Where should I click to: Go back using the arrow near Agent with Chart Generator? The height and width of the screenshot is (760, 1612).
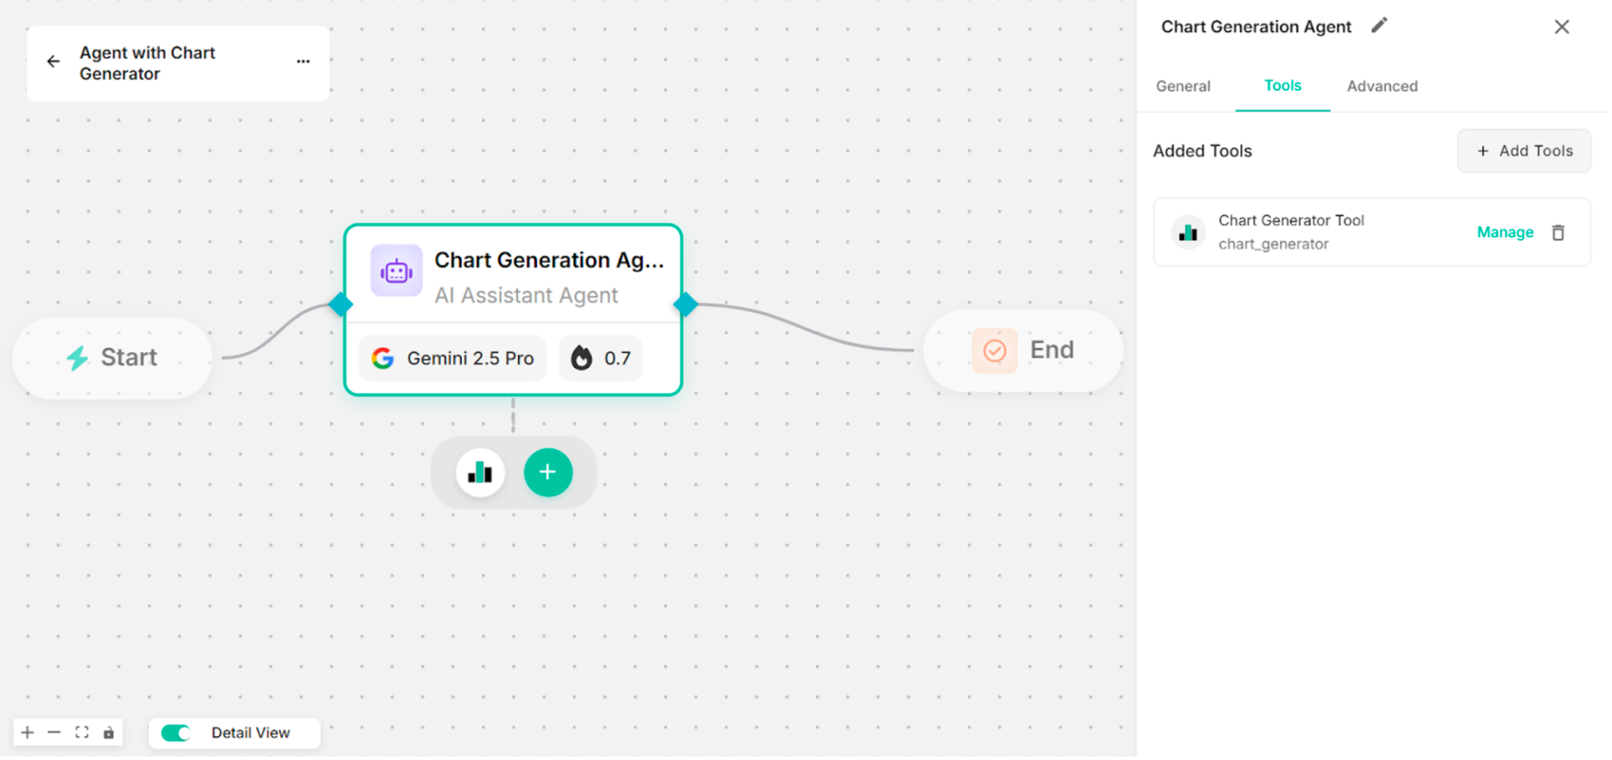pyautogui.click(x=53, y=61)
